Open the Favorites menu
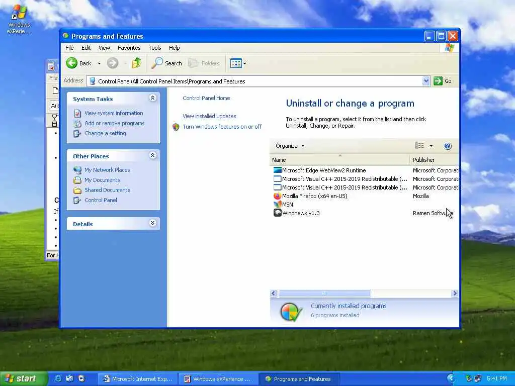 coord(129,48)
